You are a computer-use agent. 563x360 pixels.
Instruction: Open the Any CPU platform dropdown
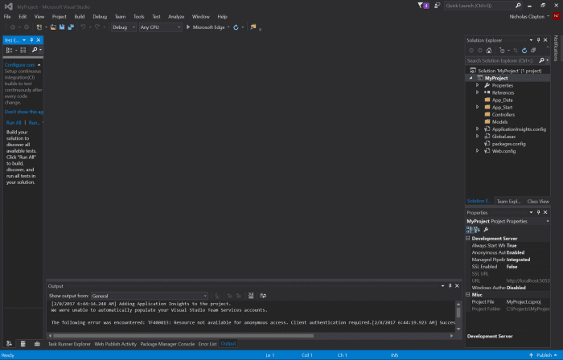point(158,27)
